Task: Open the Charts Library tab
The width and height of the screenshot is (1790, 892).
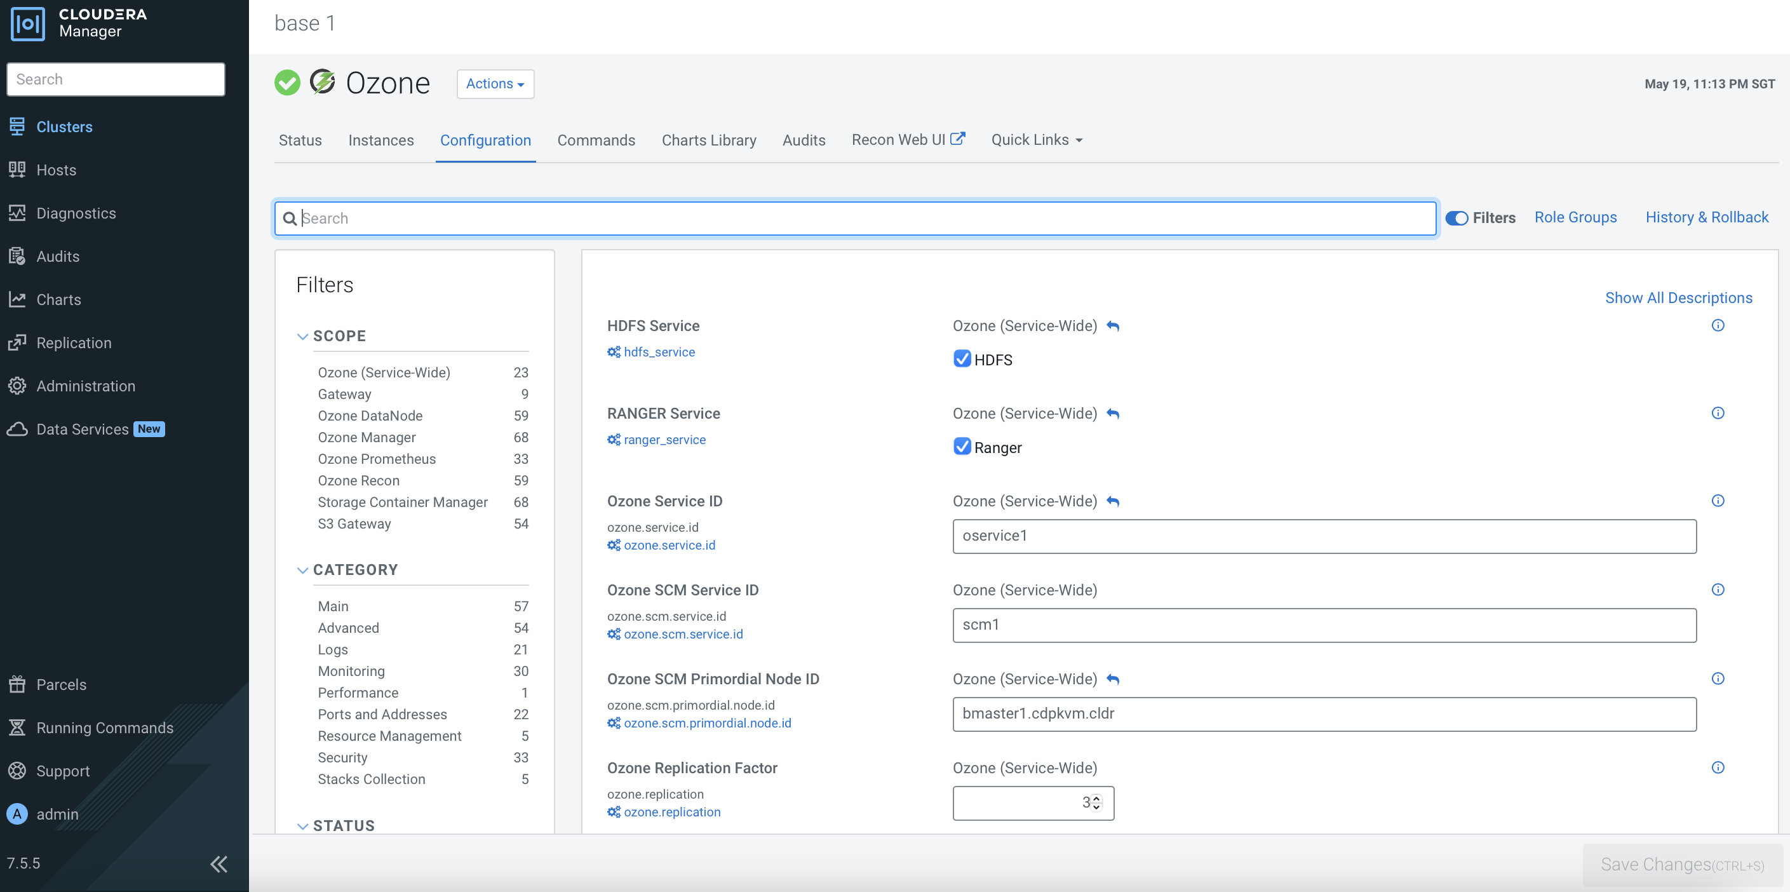Action: click(709, 140)
